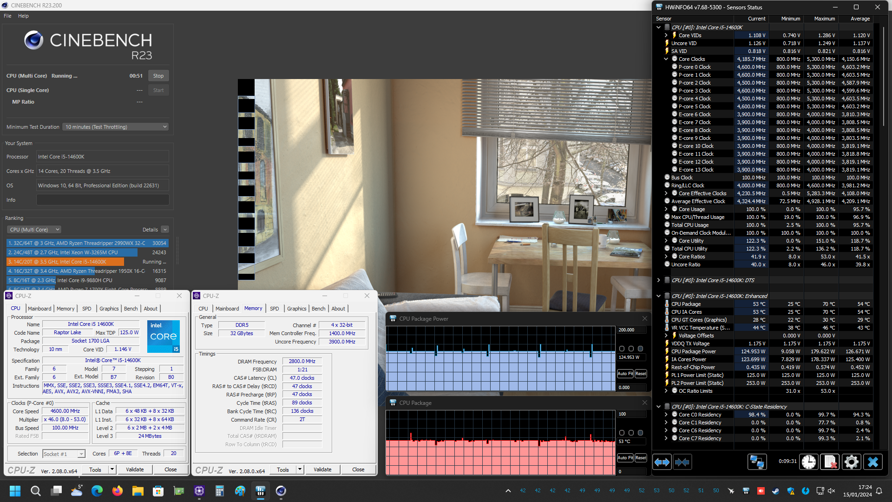
Task: Expand Core Effective Clocks row
Action: [x=666, y=193]
